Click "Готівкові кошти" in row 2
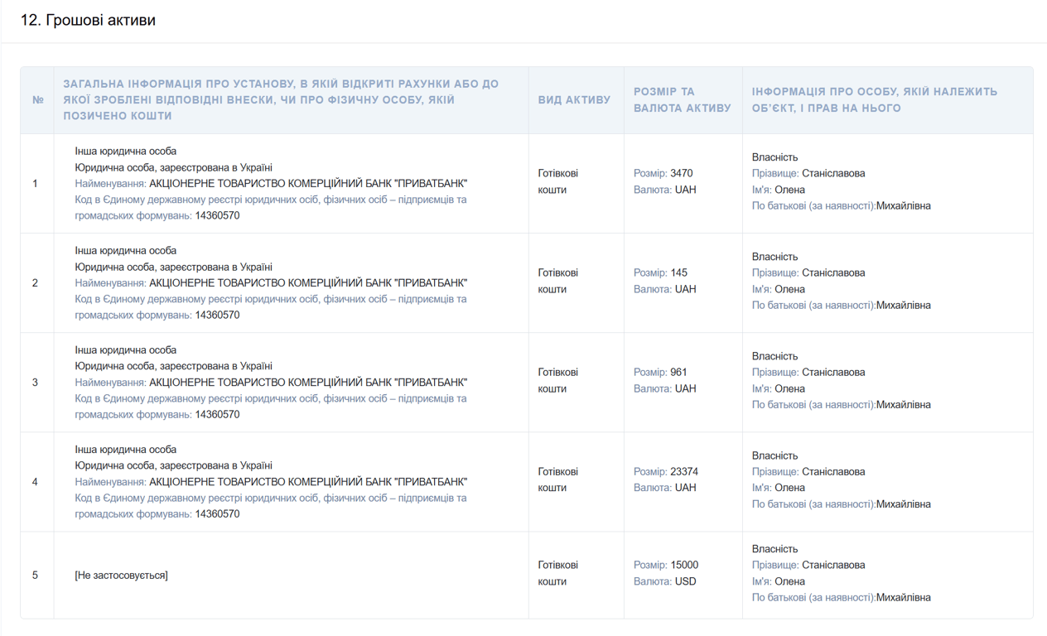 [x=557, y=282]
